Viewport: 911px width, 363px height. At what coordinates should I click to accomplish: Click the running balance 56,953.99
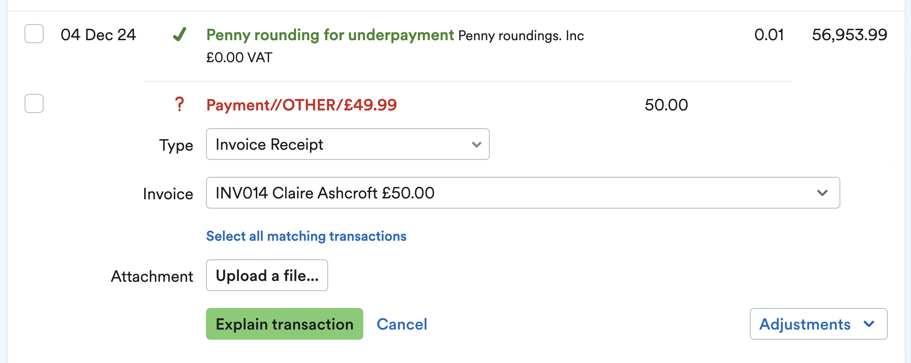click(848, 35)
